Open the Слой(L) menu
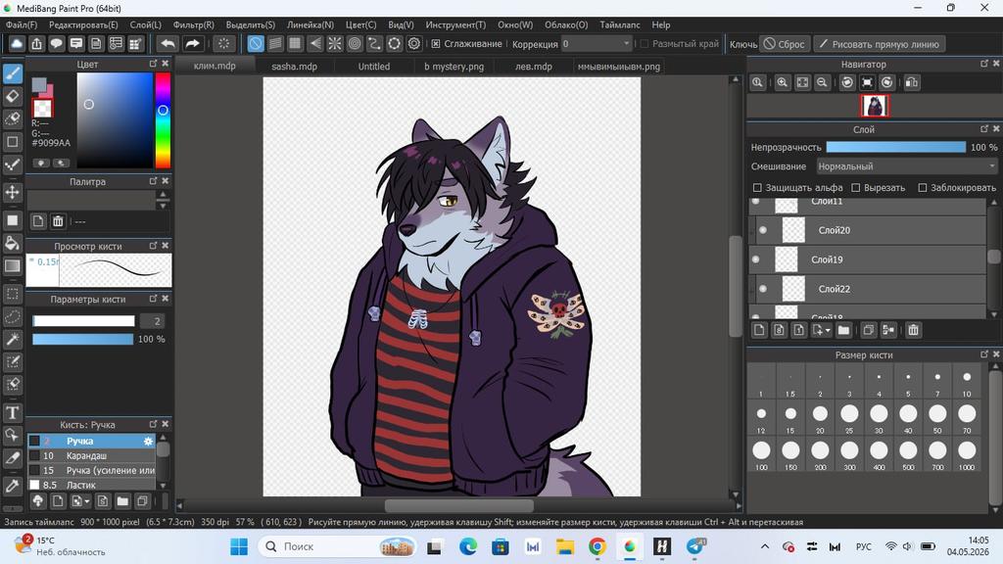 point(145,24)
